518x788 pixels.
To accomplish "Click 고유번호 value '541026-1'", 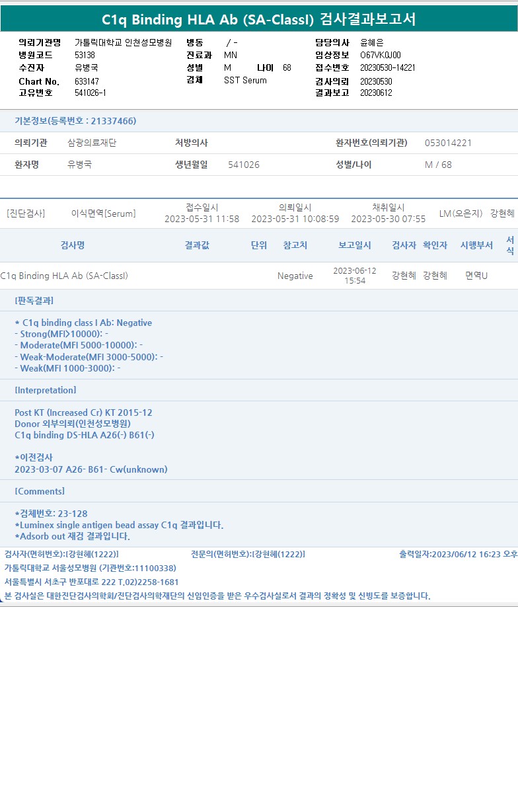I will pyautogui.click(x=91, y=93).
